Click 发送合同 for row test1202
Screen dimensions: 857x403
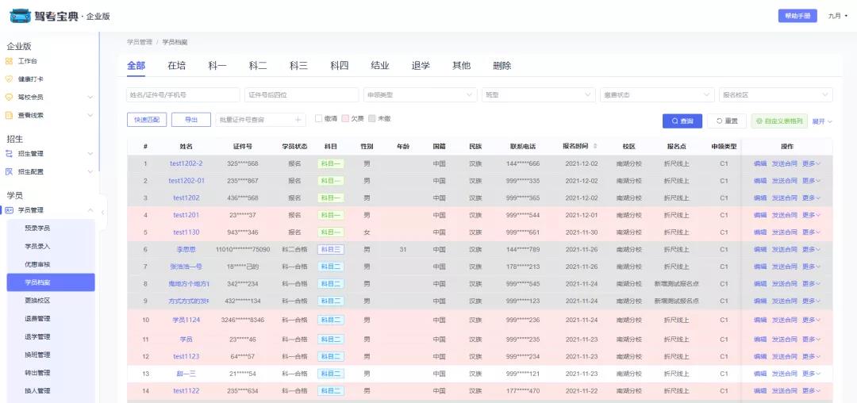click(x=784, y=198)
